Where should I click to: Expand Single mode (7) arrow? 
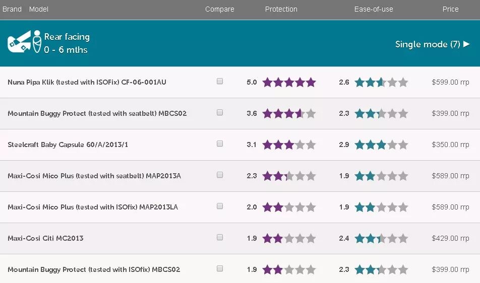[x=466, y=44]
